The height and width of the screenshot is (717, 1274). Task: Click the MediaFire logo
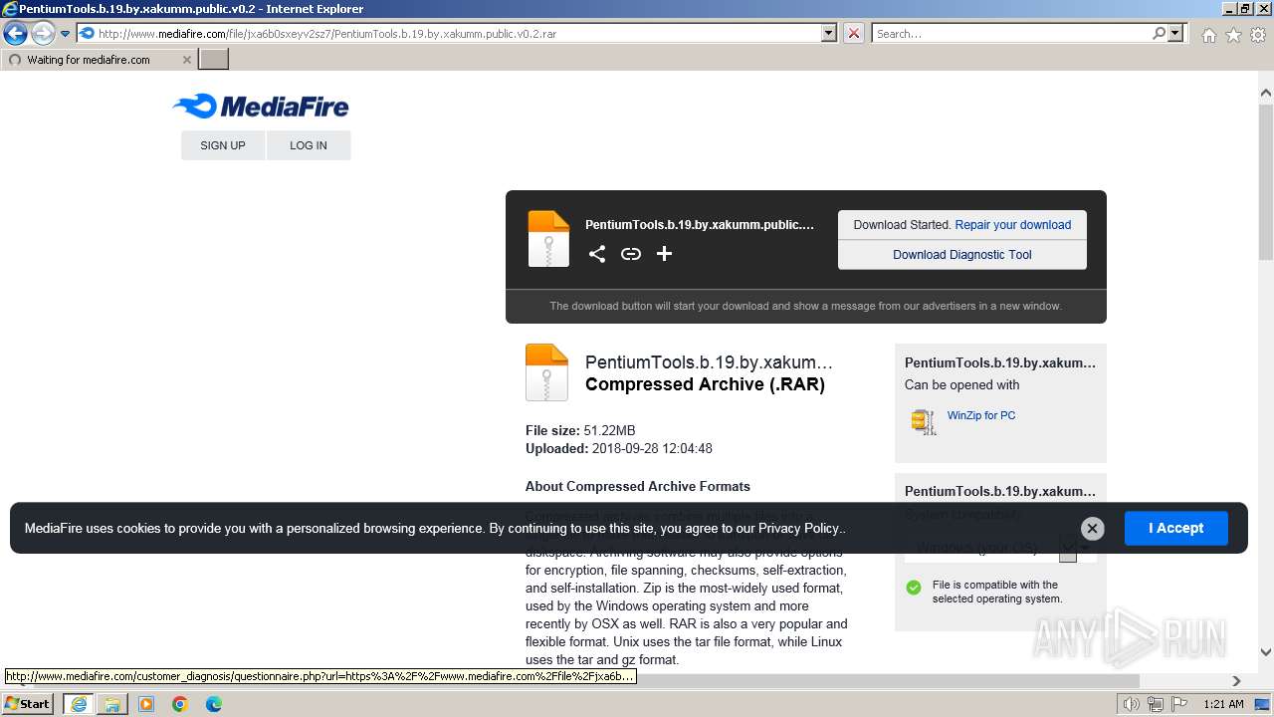[x=260, y=107]
